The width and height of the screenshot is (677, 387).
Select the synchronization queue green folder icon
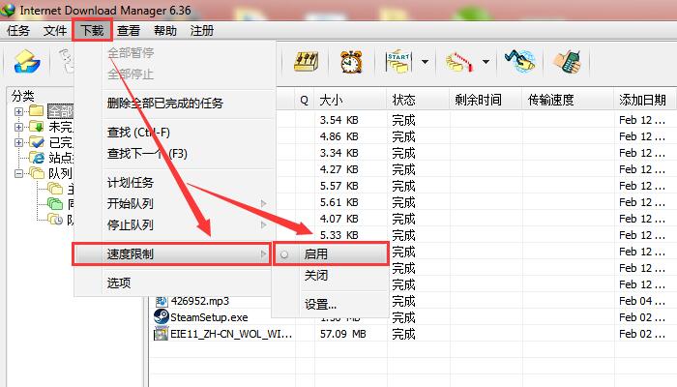pyautogui.click(x=55, y=203)
